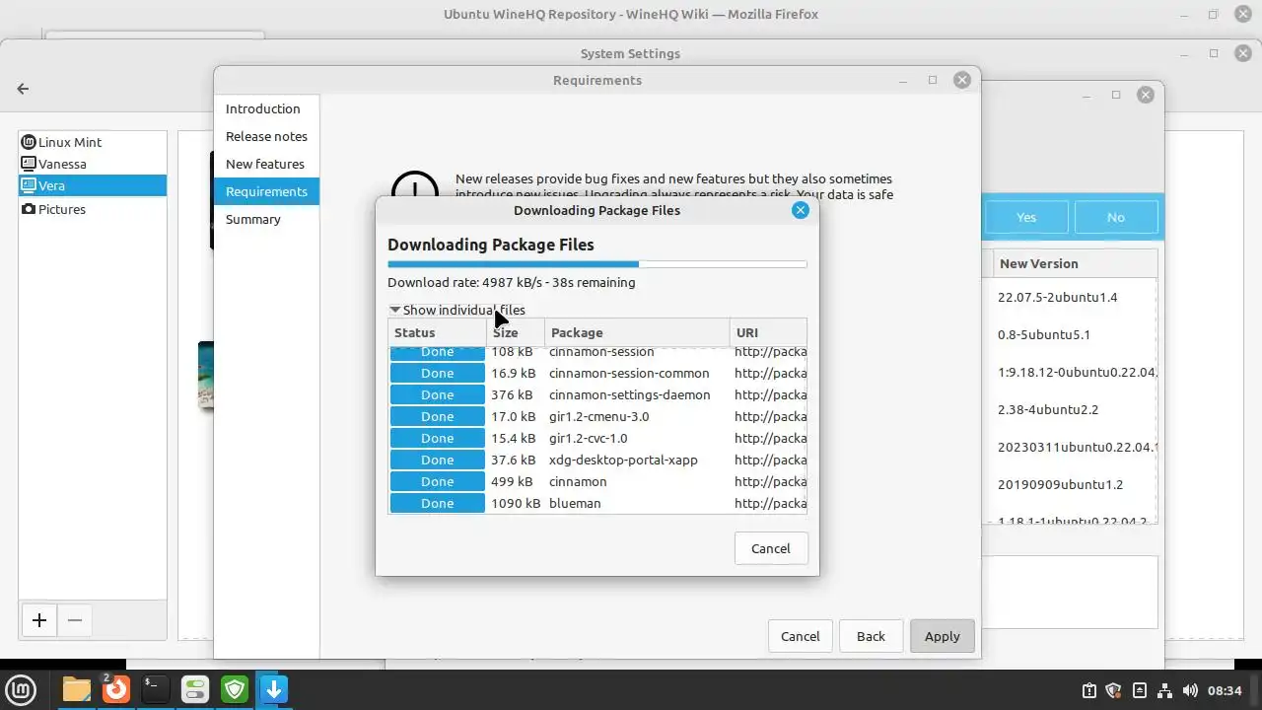Go back with the System Settings arrow

[x=23, y=89]
